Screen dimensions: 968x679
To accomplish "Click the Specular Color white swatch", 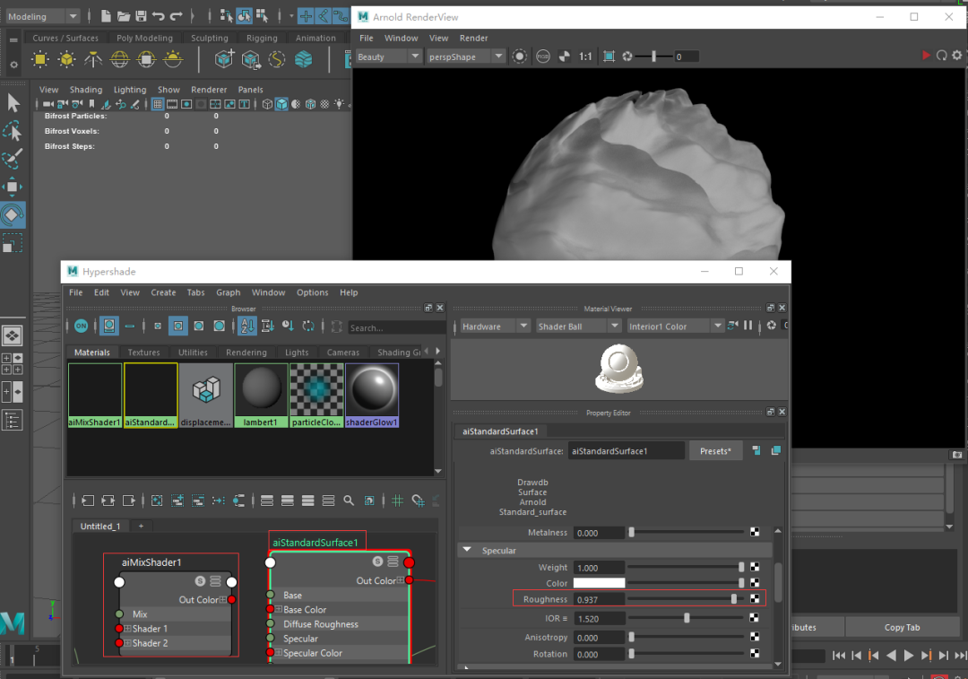I will [599, 583].
